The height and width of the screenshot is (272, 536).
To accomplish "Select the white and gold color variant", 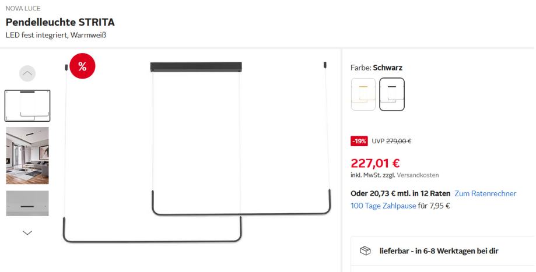I will pos(363,94).
